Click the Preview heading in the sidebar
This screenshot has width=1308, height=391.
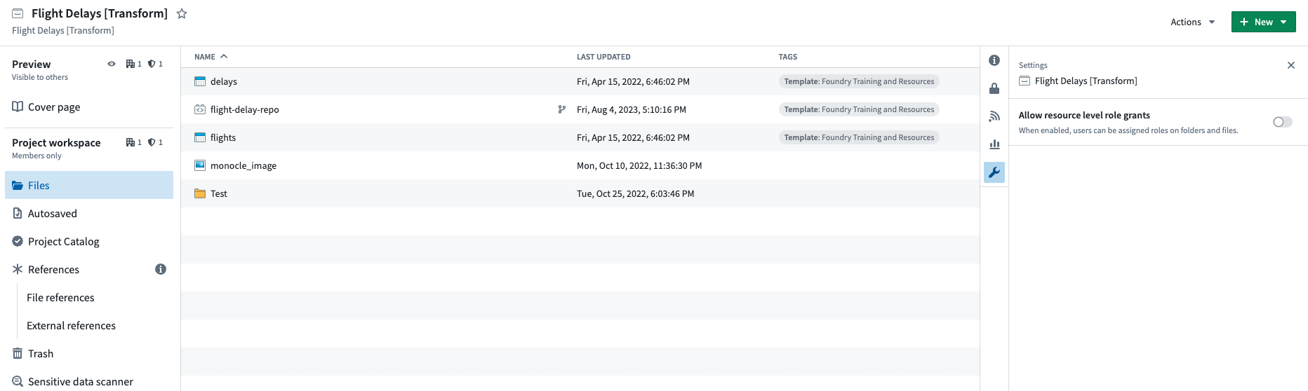point(32,64)
